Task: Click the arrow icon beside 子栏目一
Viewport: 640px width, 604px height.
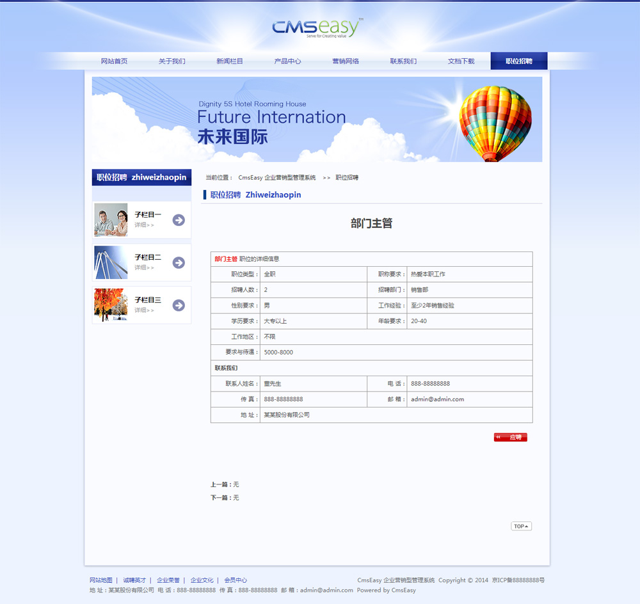Action: pos(179,220)
